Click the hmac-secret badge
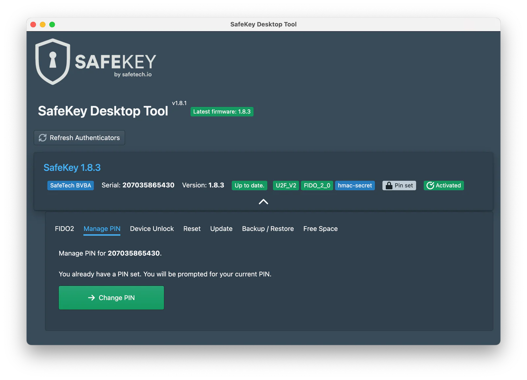Viewport: 527px width, 380px height. tap(355, 186)
